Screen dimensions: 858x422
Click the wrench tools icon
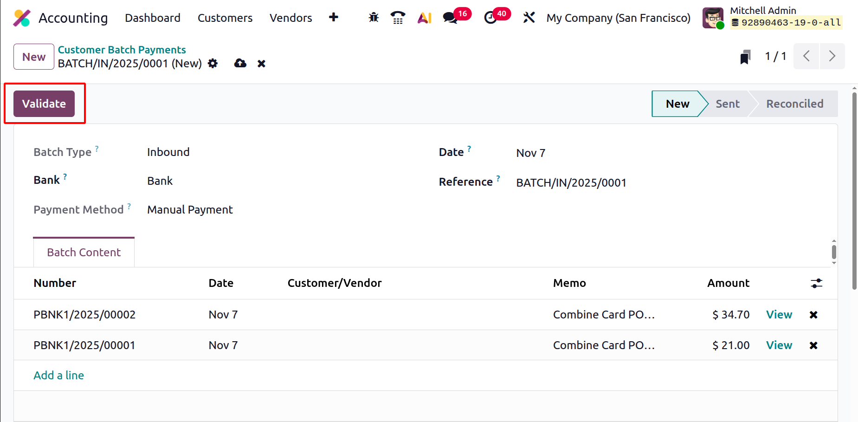[529, 18]
